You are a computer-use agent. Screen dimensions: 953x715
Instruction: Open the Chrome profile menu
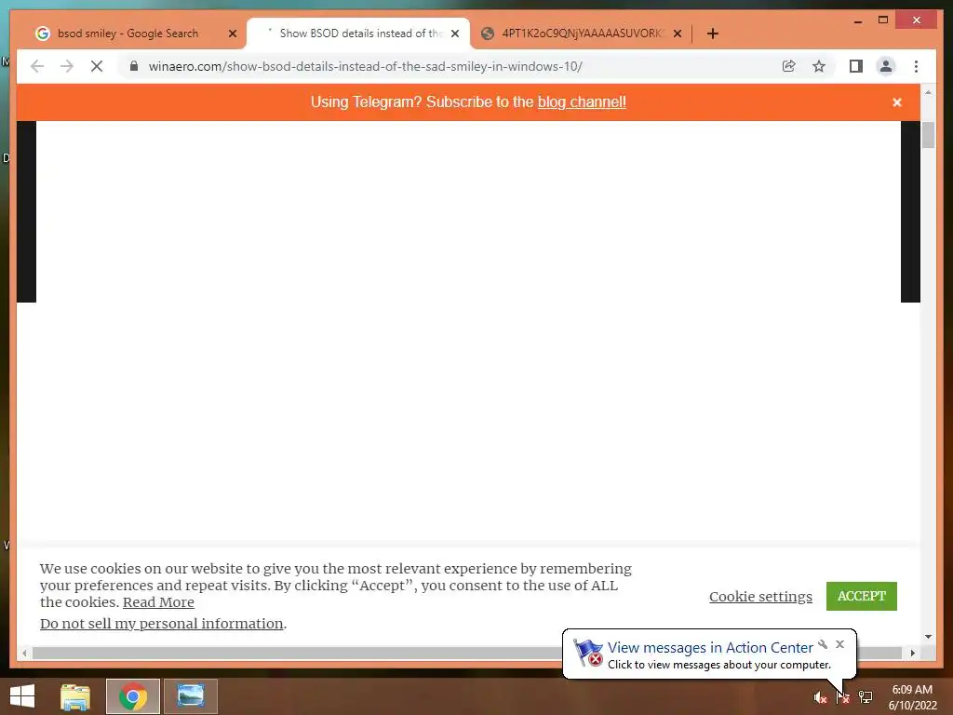tap(886, 66)
